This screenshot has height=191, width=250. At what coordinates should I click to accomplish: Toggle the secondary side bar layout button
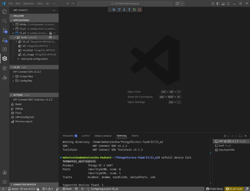coord(228,4)
